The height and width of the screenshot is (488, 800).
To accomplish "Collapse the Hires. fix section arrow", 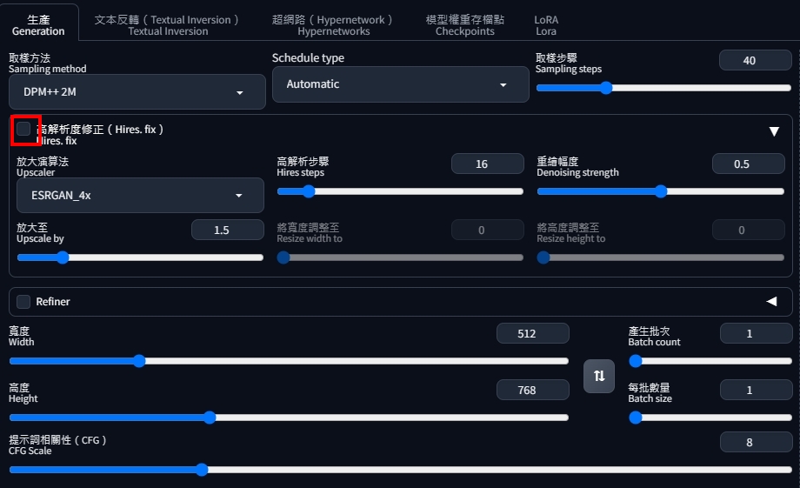I will (774, 131).
